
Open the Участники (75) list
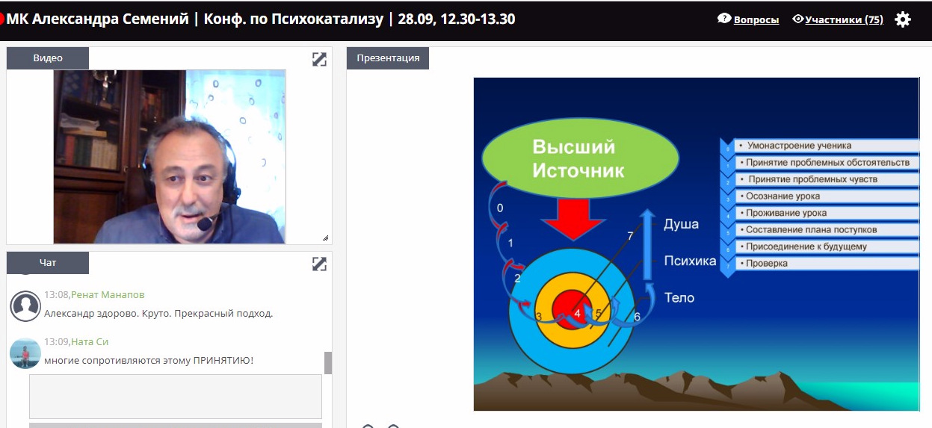pyautogui.click(x=844, y=20)
